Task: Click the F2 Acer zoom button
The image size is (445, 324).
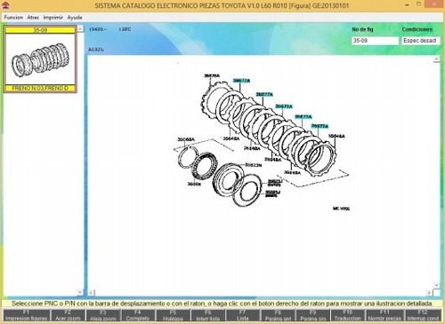Action: click(68, 315)
